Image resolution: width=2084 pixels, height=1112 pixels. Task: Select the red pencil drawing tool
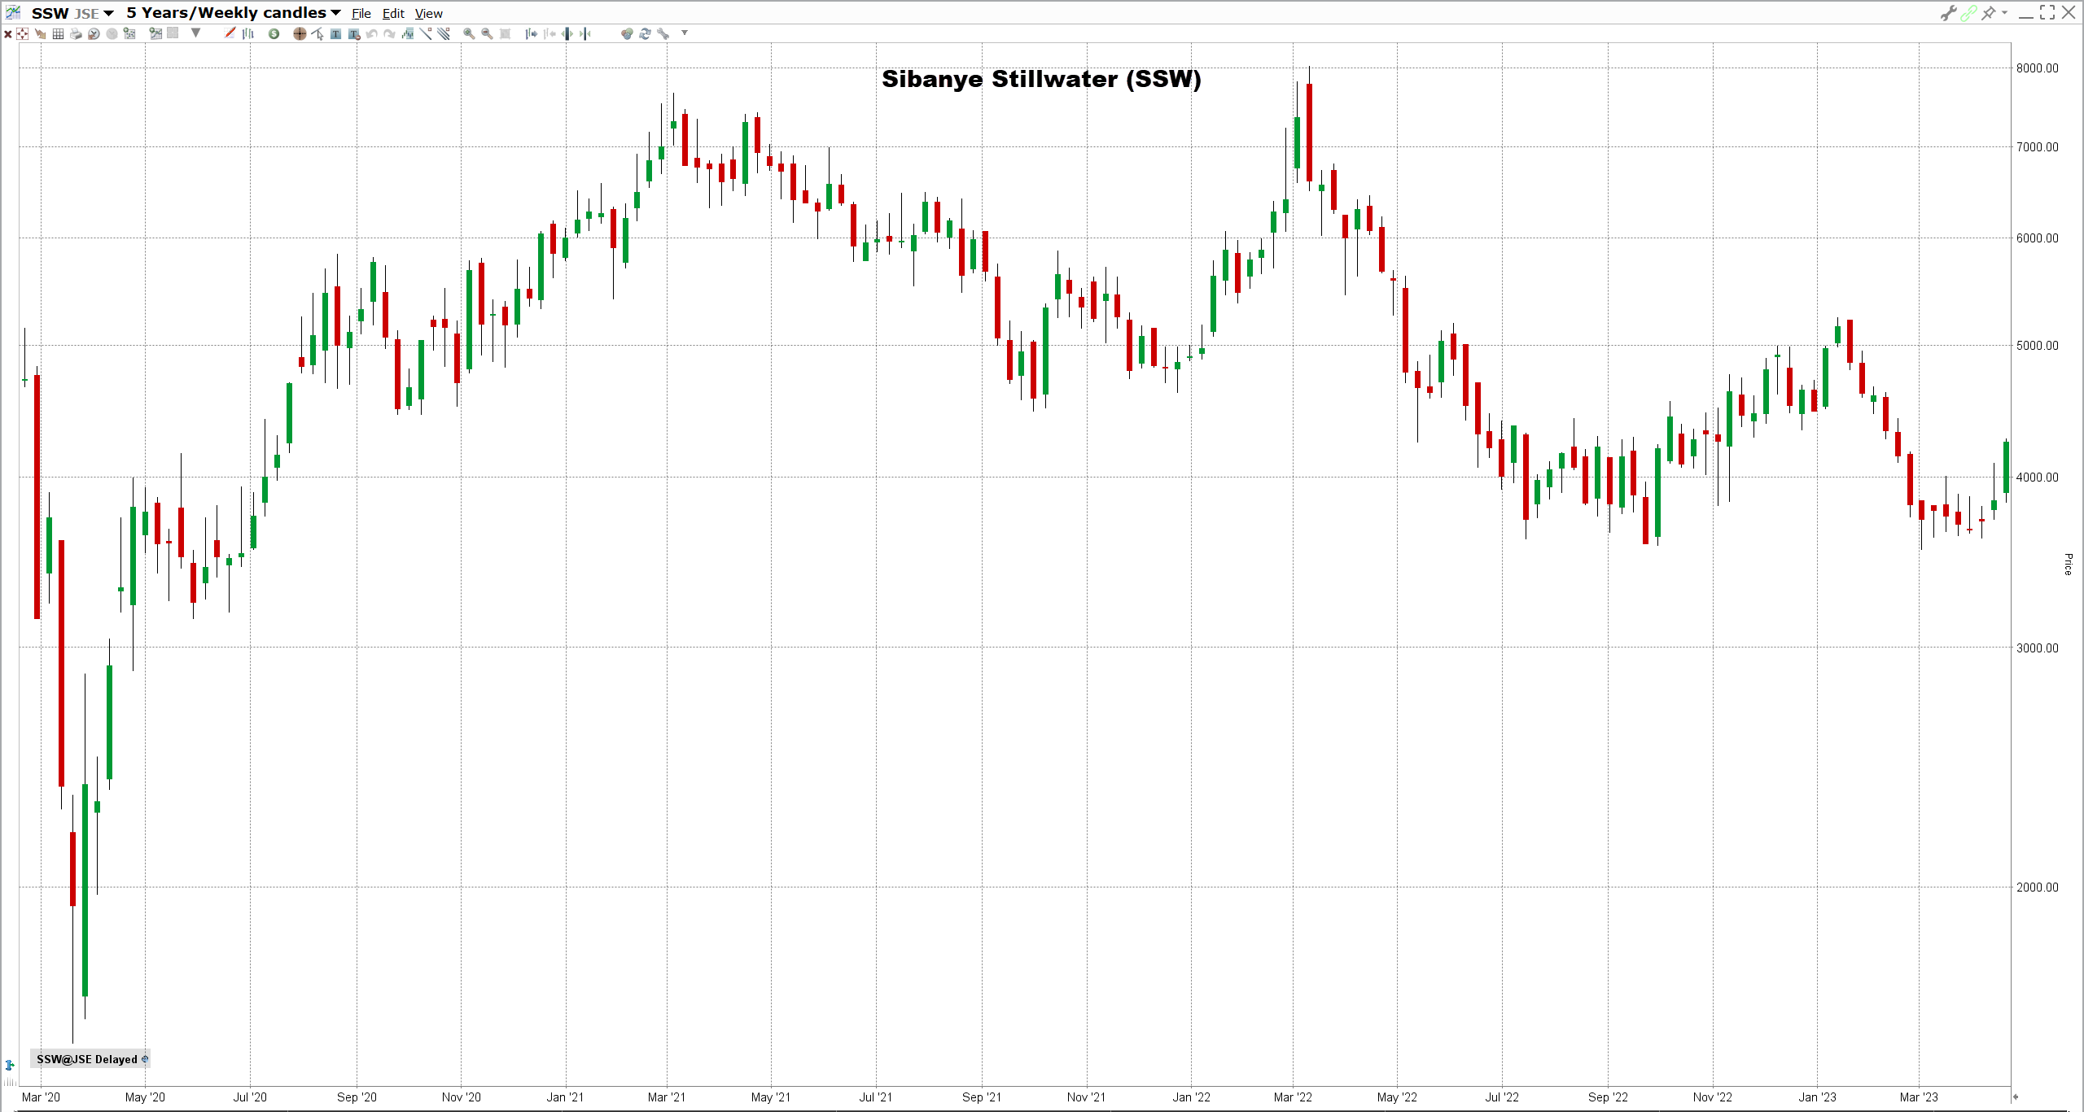pyautogui.click(x=230, y=33)
